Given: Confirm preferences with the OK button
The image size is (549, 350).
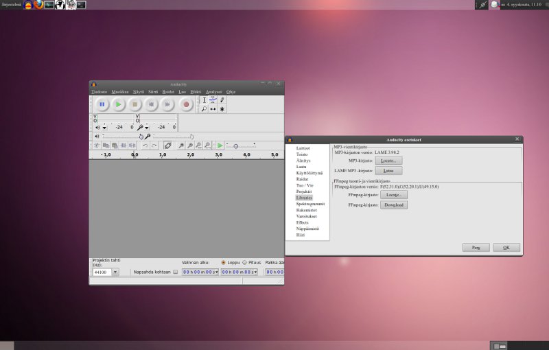Looking at the screenshot, I should [506, 248].
